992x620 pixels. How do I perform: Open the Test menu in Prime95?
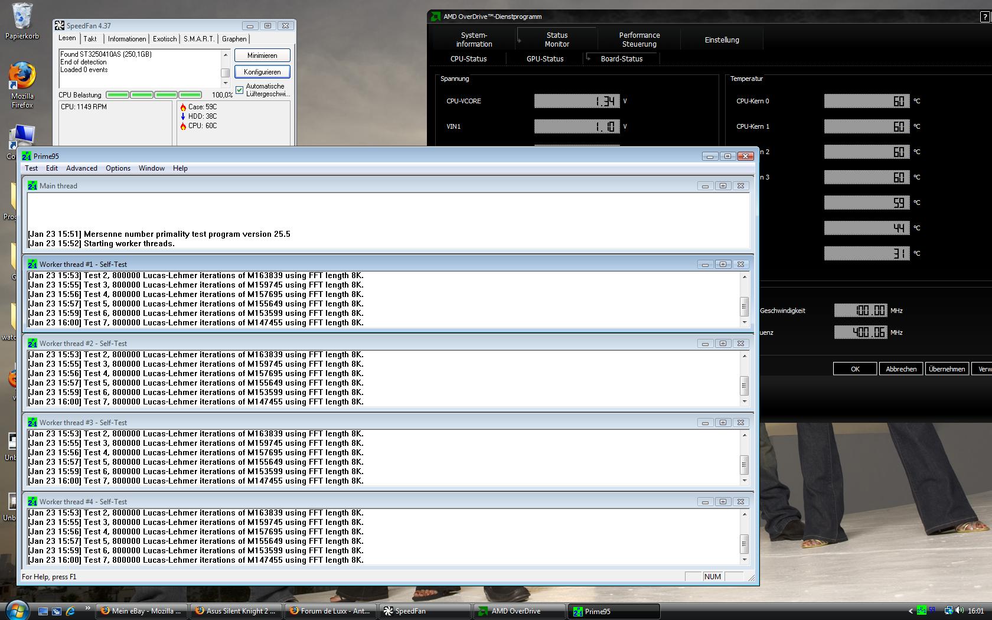[x=31, y=168]
